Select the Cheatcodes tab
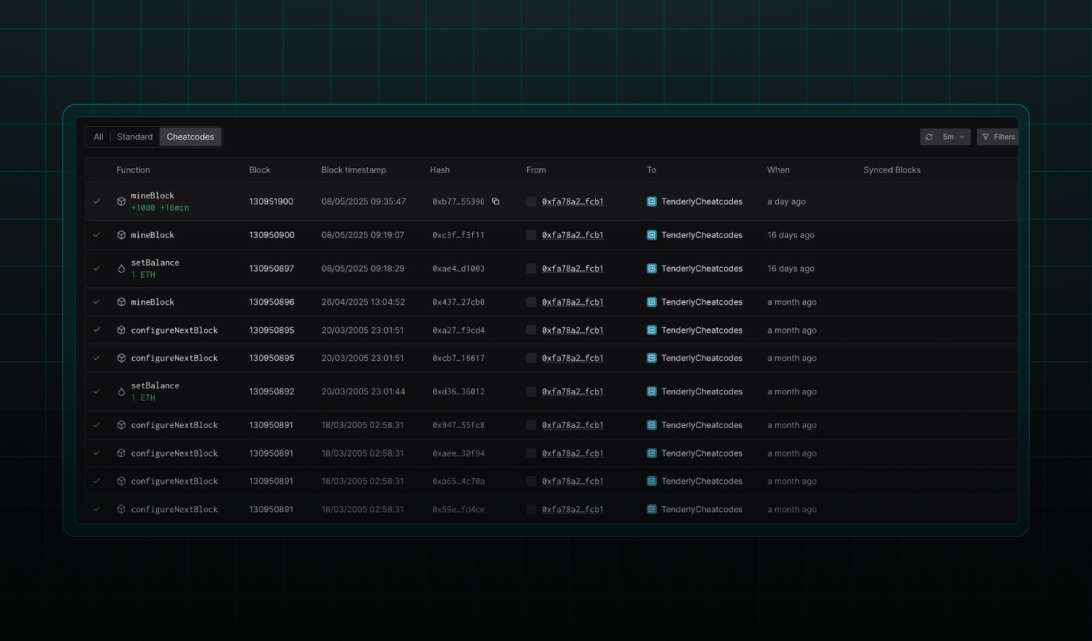 pos(190,137)
